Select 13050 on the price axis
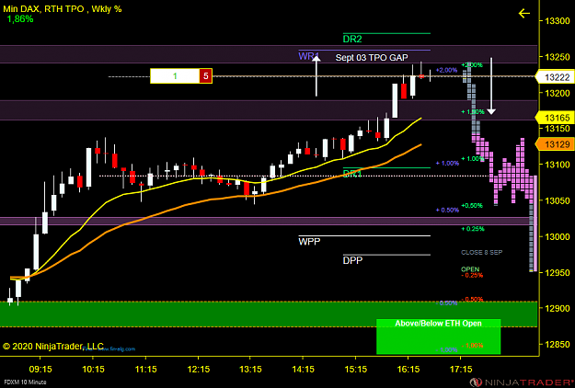The image size is (575, 388). point(558,200)
